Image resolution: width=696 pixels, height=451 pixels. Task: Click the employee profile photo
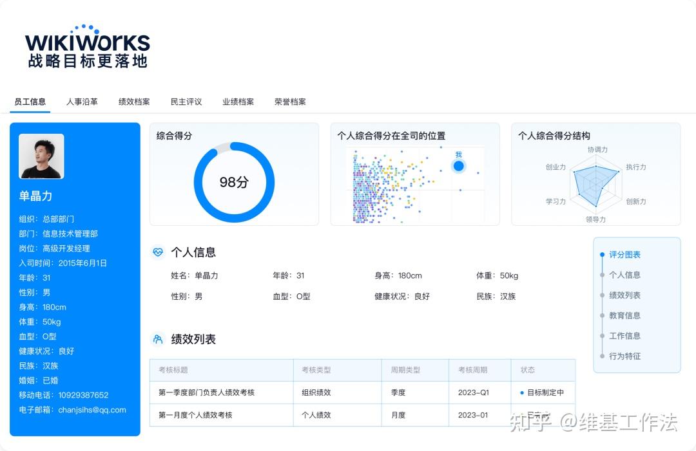point(41,156)
